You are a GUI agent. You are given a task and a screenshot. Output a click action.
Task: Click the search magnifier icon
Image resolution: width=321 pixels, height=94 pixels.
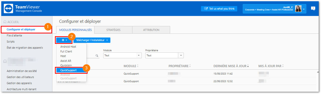97,55
